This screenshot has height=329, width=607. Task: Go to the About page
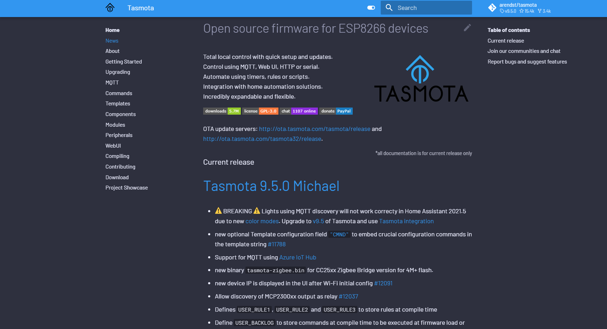click(112, 51)
